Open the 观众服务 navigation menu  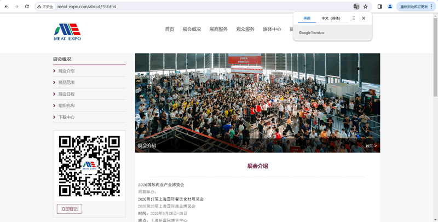coord(245,30)
